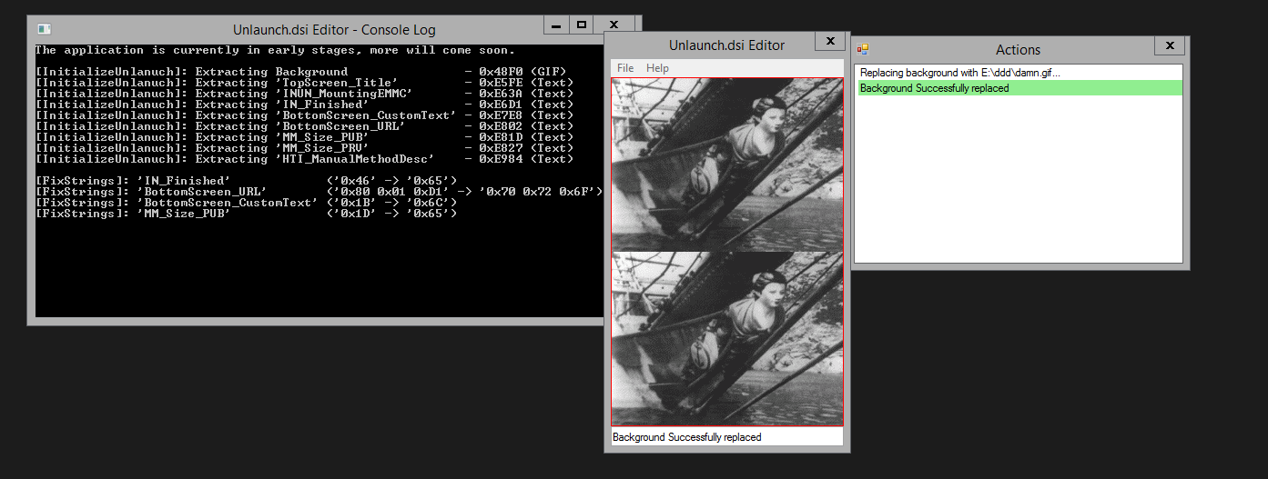Viewport: 1268px width, 479px height.
Task: Click the Actions window title icon
Action: (862, 49)
